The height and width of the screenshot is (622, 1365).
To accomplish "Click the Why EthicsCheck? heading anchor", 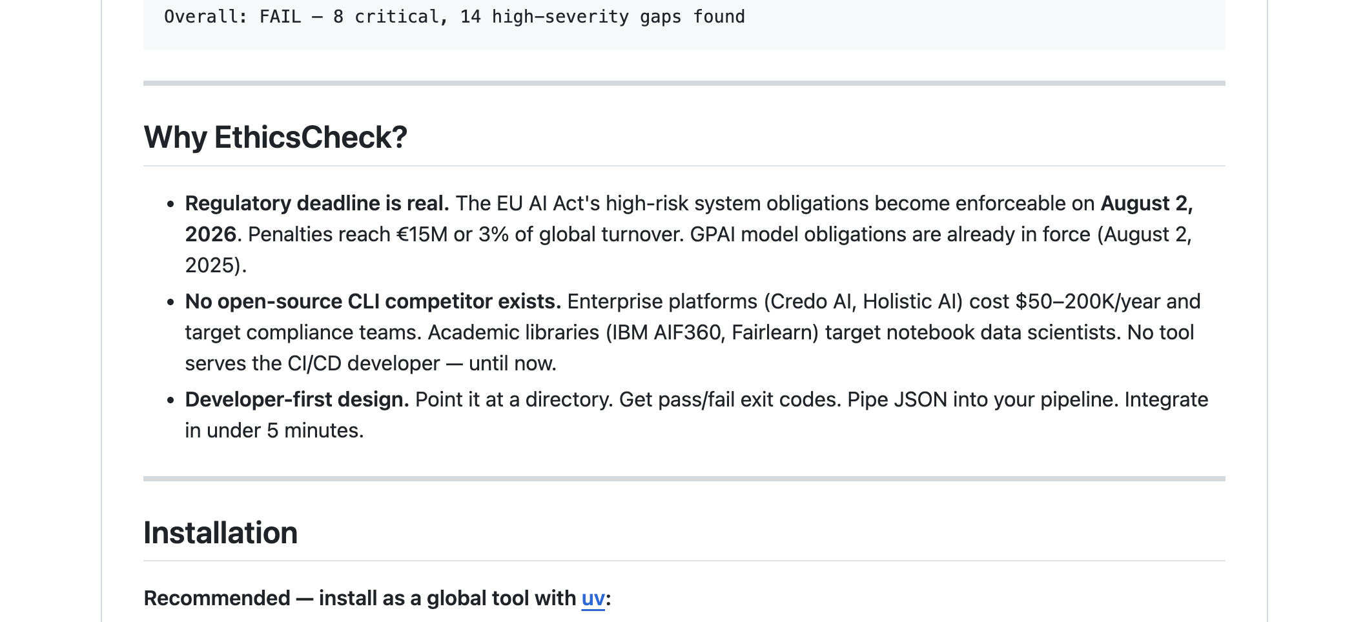I will pos(276,136).
